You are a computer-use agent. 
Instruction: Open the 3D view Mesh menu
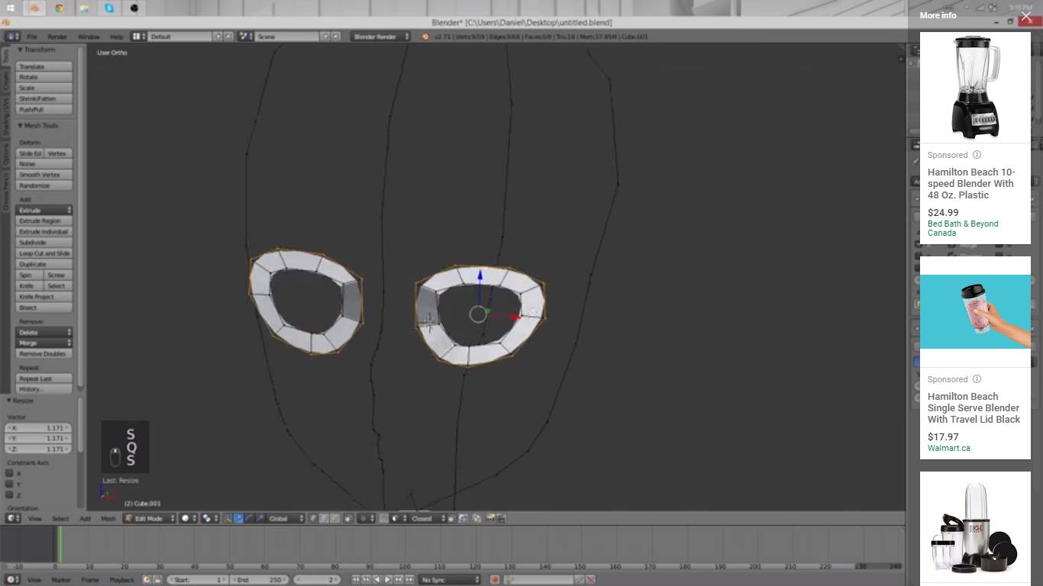pyautogui.click(x=108, y=519)
